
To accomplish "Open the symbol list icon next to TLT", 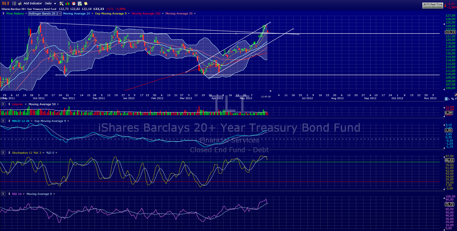I will tap(14, 4).
